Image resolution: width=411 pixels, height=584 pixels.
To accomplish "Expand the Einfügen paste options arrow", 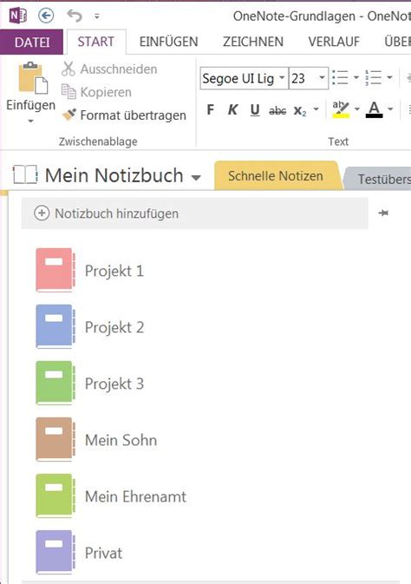I will (x=30, y=121).
